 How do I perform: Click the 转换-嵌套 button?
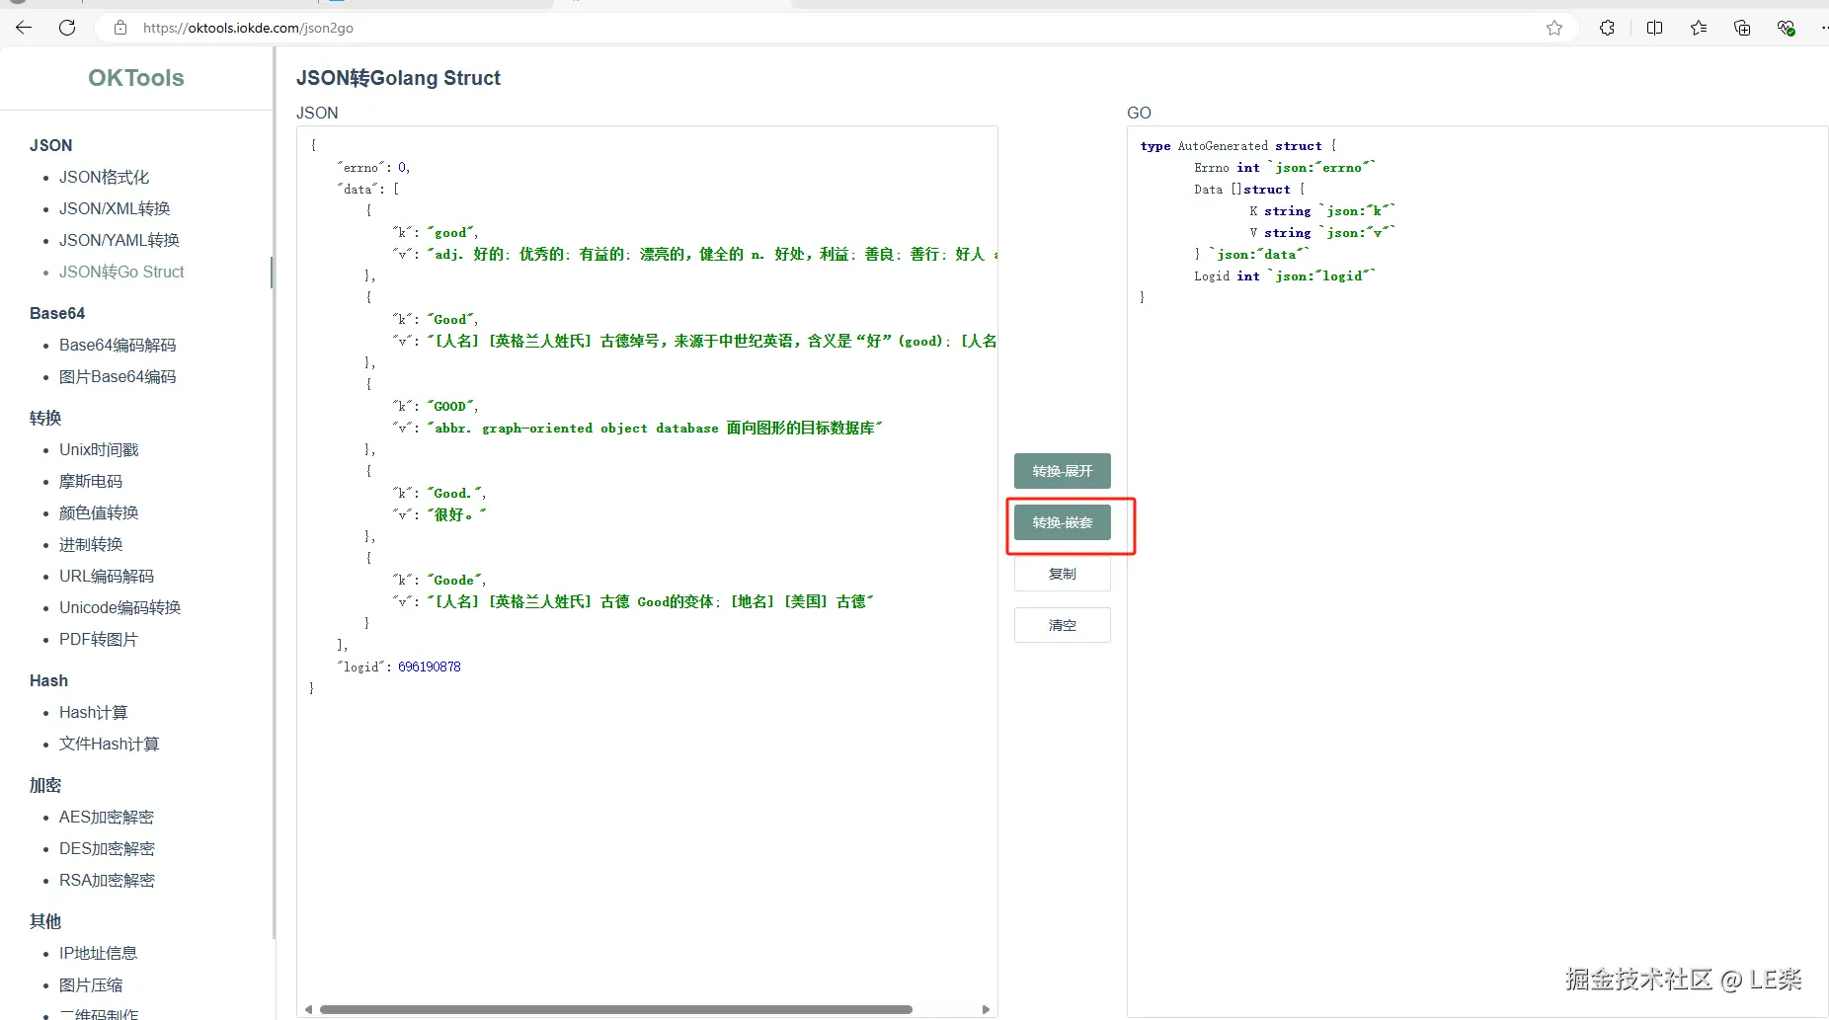pyautogui.click(x=1063, y=522)
